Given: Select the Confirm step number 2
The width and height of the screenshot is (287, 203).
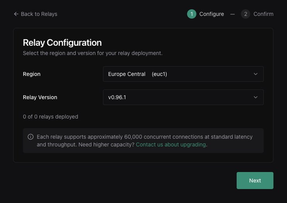Looking at the screenshot, I should click(246, 14).
